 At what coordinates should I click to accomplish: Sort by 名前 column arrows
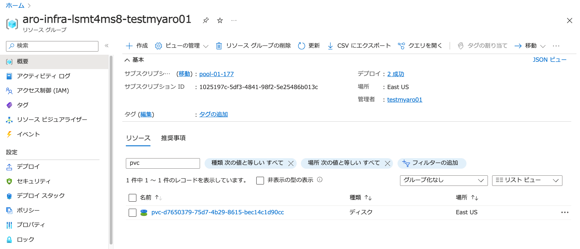point(159,198)
